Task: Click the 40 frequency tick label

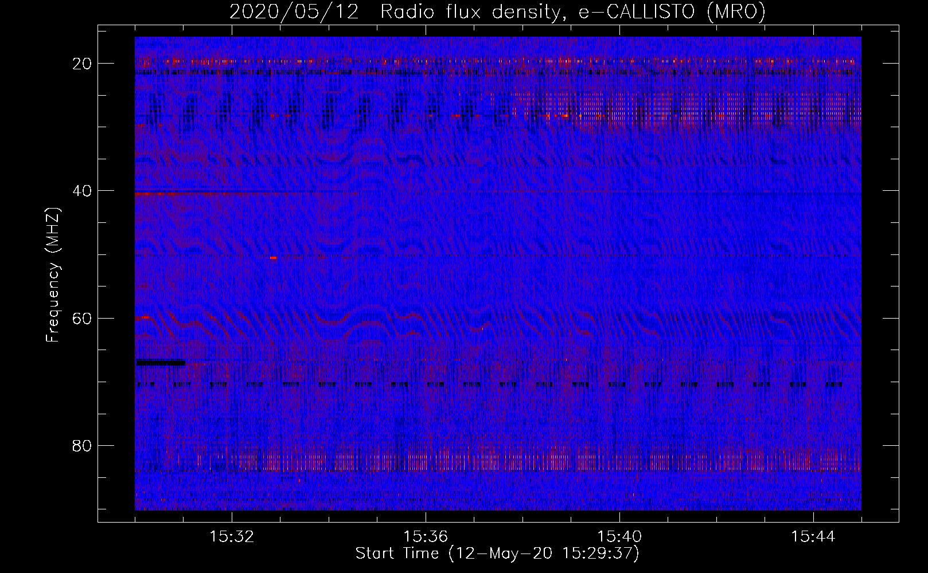Action: pos(82,190)
